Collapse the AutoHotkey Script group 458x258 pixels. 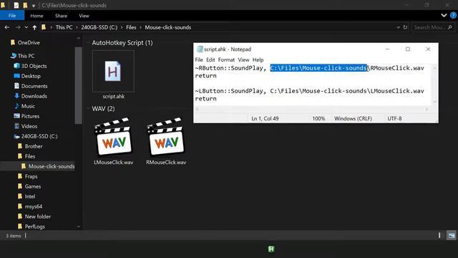tap(88, 43)
